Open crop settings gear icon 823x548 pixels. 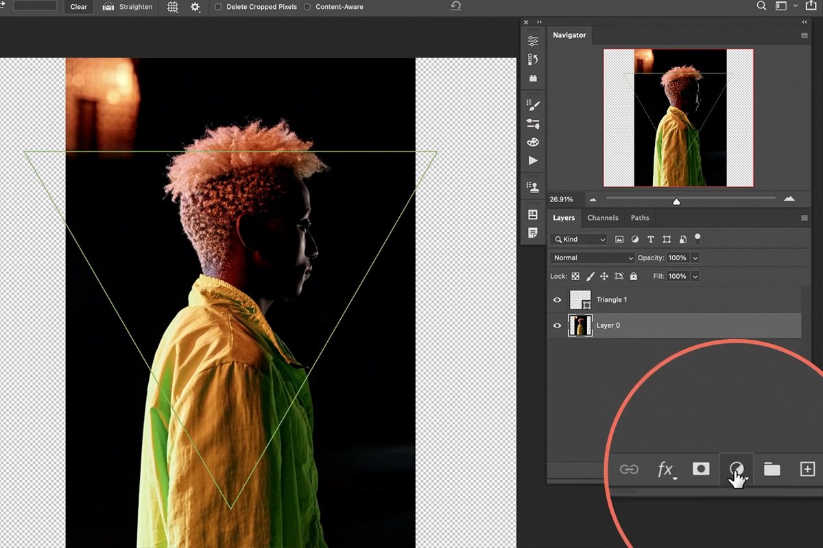click(x=195, y=7)
